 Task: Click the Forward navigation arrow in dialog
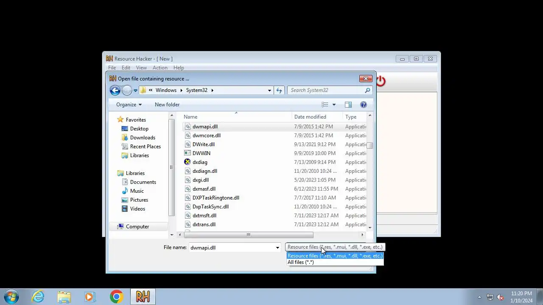click(x=127, y=90)
